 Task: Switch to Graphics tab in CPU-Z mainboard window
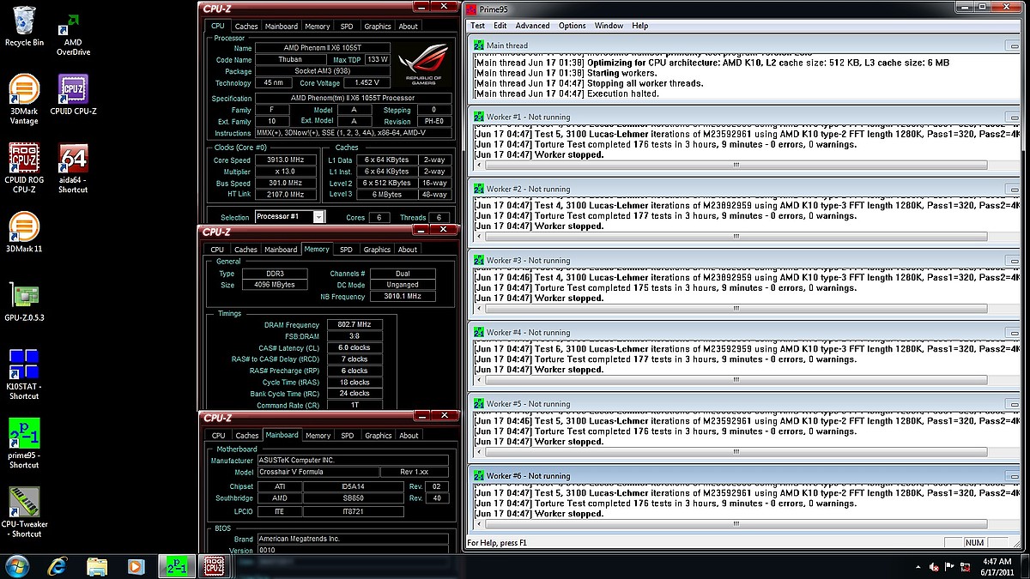click(378, 436)
